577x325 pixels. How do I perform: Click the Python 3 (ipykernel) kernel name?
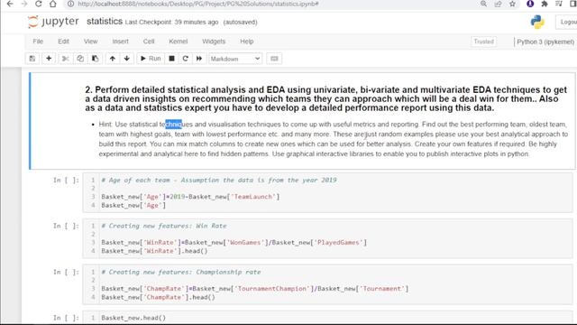click(x=545, y=42)
